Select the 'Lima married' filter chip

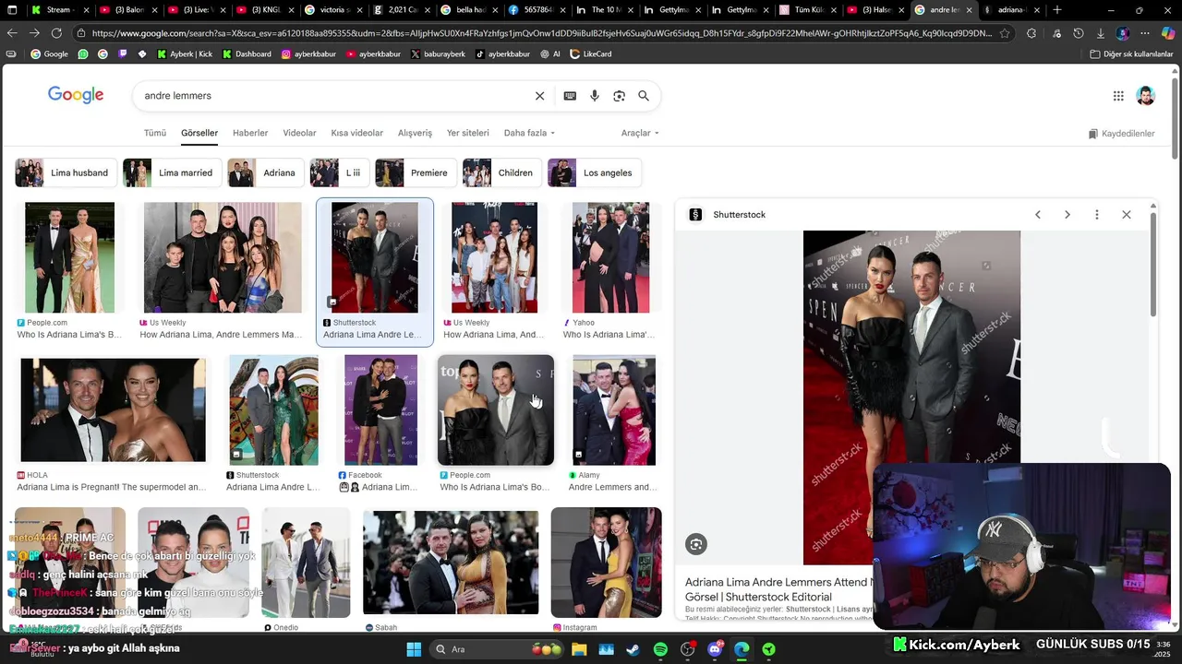click(x=173, y=172)
